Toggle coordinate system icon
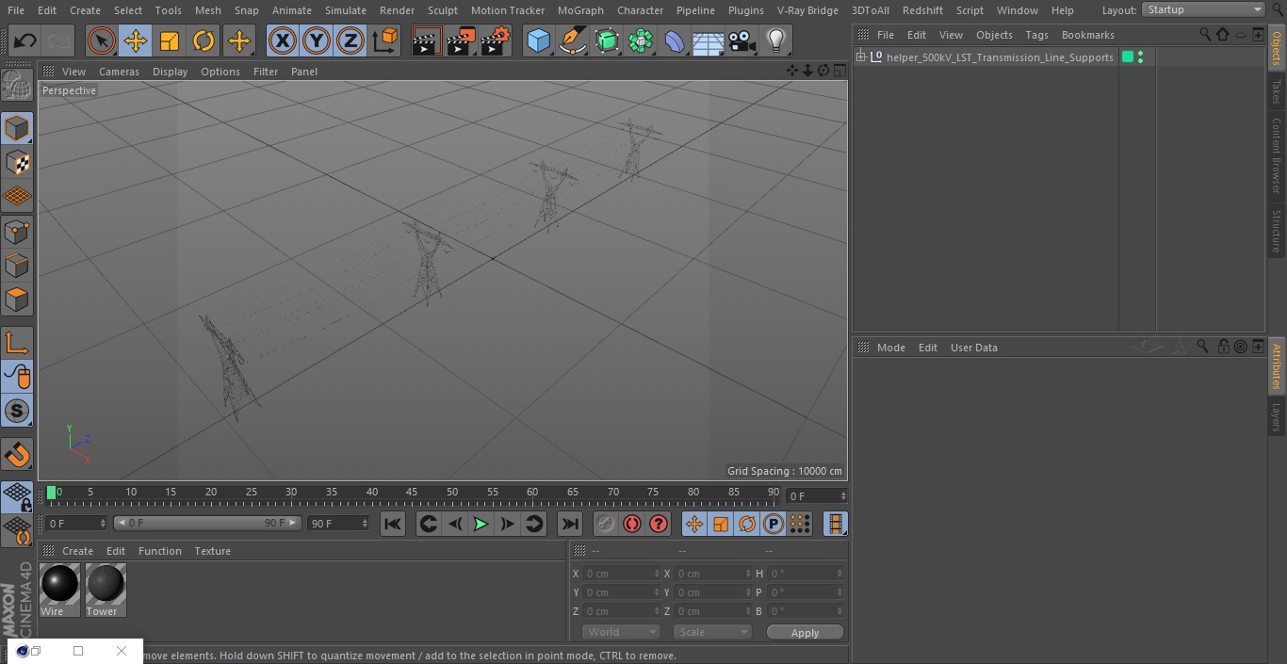Screen dimensions: 1287x664 click(x=385, y=41)
